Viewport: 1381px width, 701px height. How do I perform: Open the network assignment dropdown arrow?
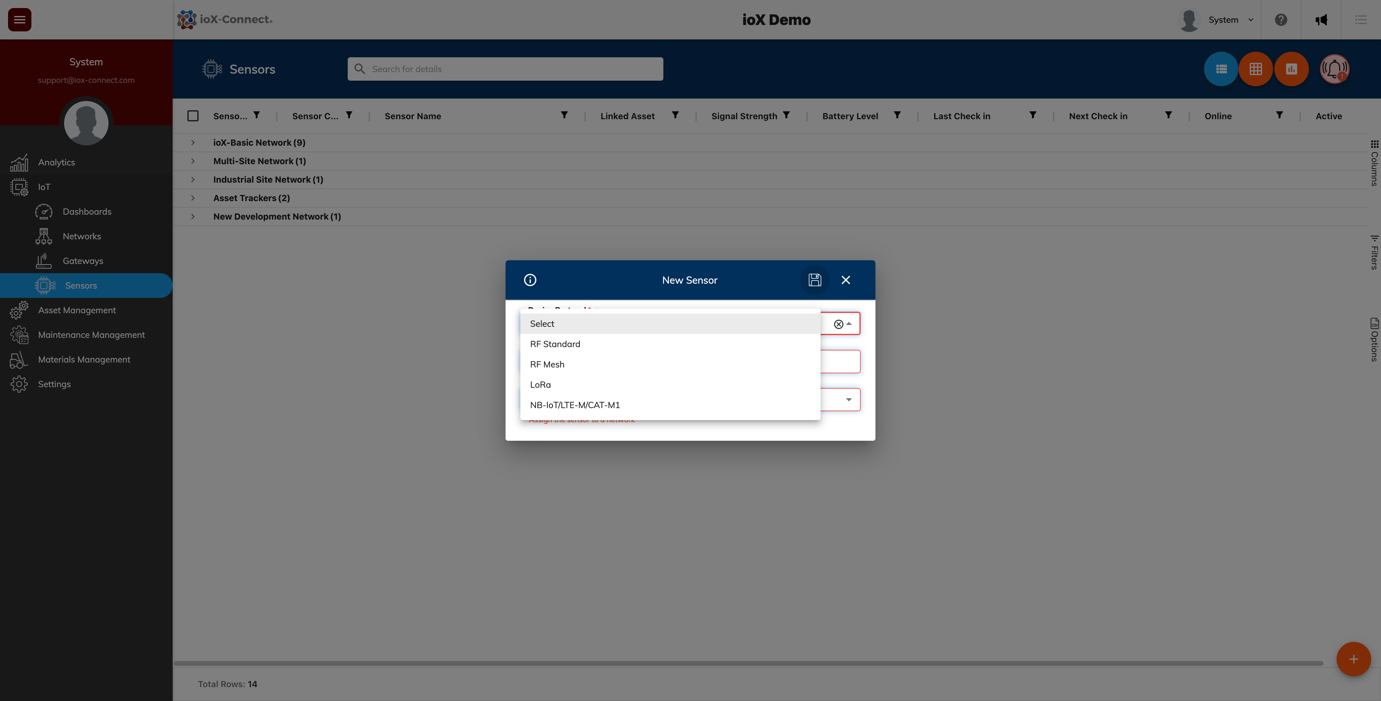click(849, 399)
